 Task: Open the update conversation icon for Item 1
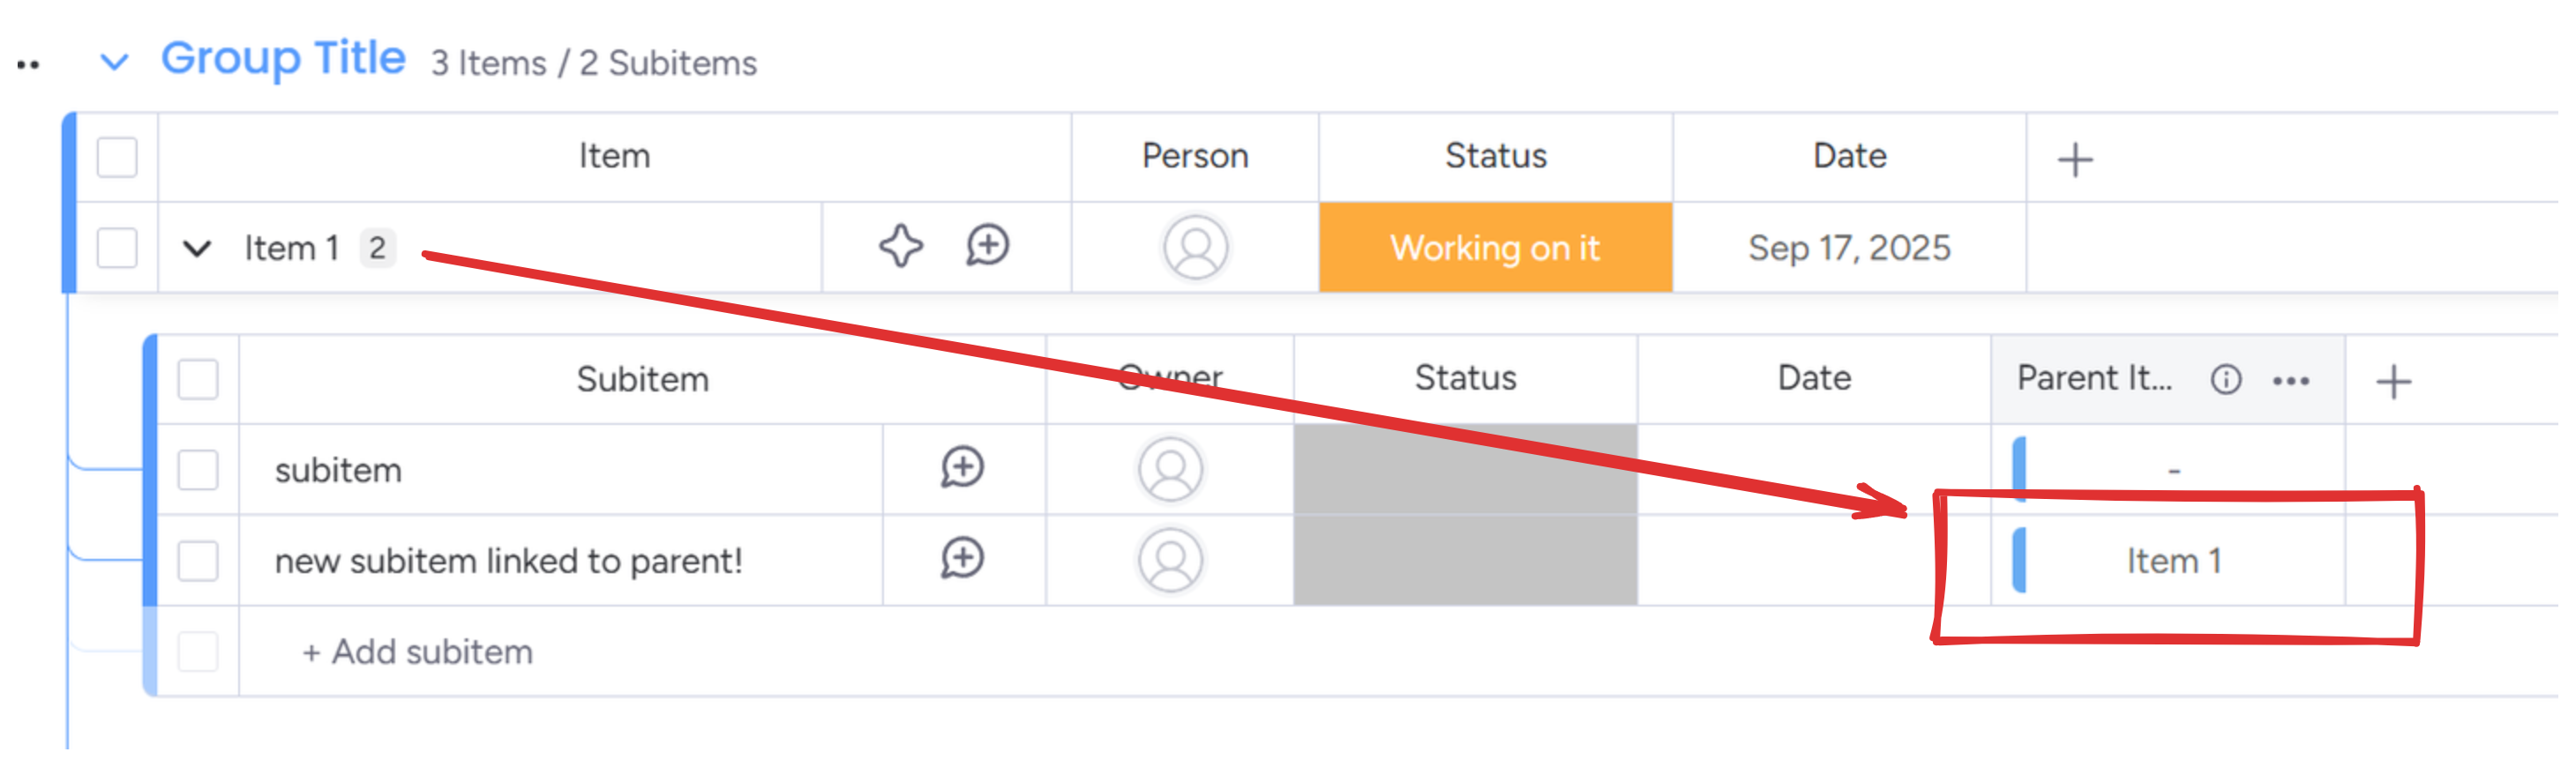[987, 246]
